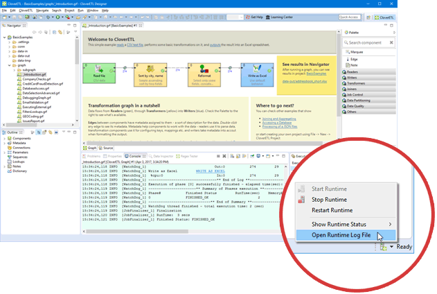Choose Restart Runtime from the menu

(x=346, y=210)
